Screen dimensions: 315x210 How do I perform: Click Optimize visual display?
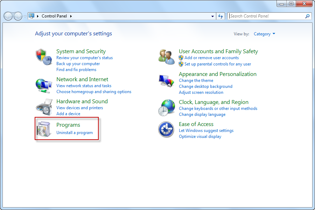(200, 136)
